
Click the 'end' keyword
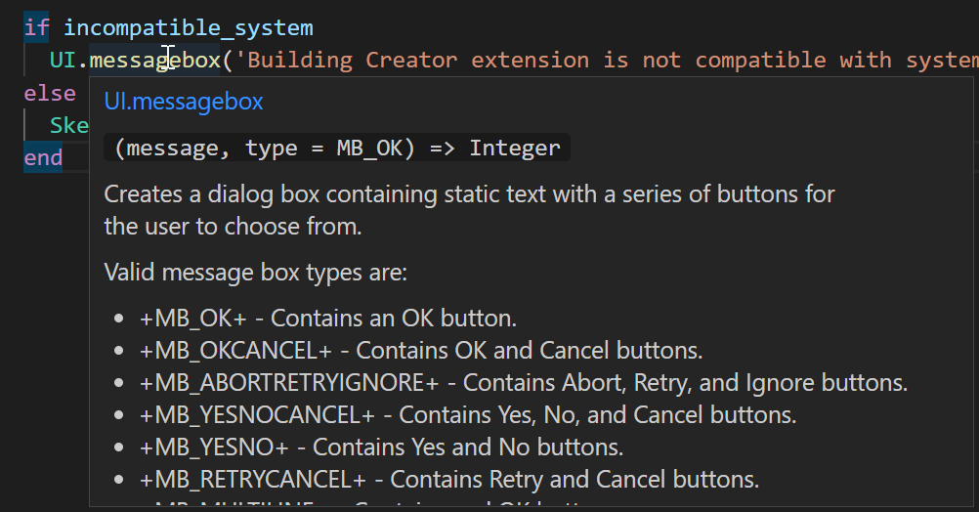coord(43,157)
